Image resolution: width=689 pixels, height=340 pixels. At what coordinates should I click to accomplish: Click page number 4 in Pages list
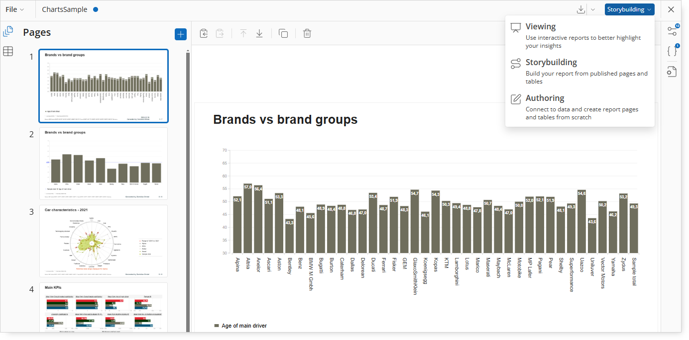(x=31, y=289)
